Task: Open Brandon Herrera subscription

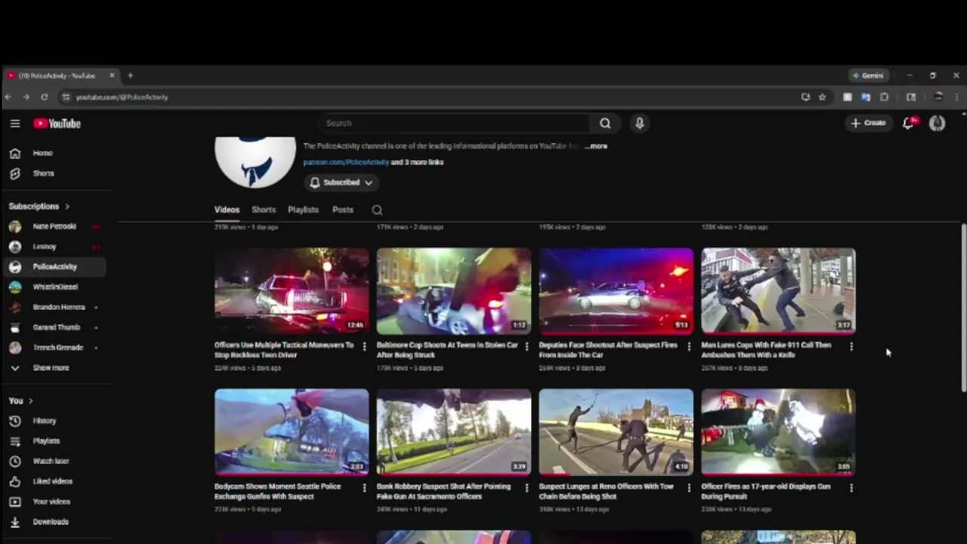Action: pos(53,307)
